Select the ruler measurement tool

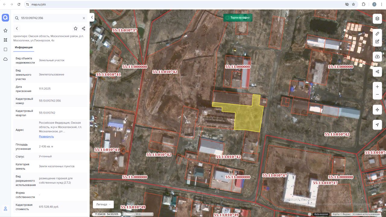pyautogui.click(x=377, y=33)
